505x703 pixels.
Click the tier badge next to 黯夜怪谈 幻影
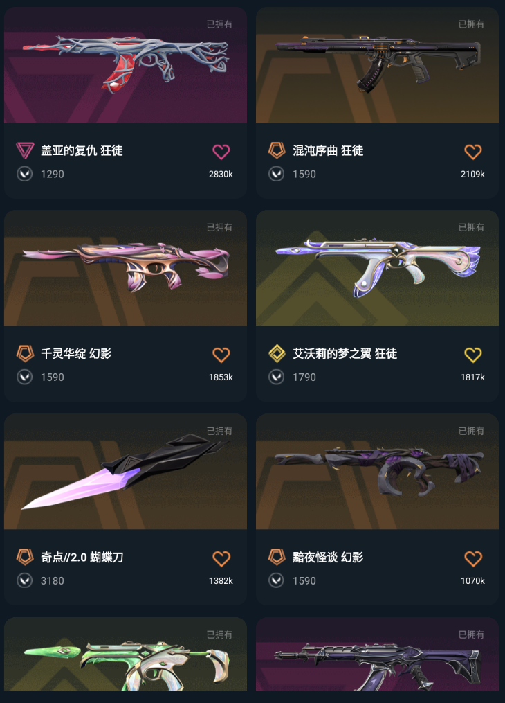click(x=277, y=557)
